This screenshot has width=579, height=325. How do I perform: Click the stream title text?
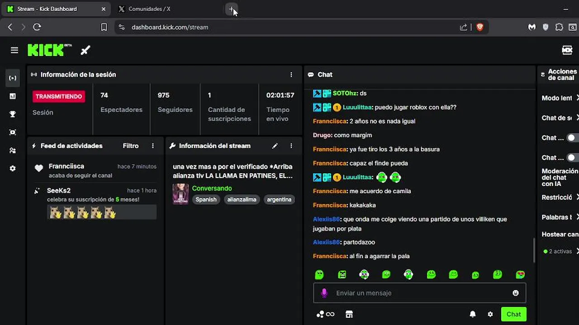233,171
